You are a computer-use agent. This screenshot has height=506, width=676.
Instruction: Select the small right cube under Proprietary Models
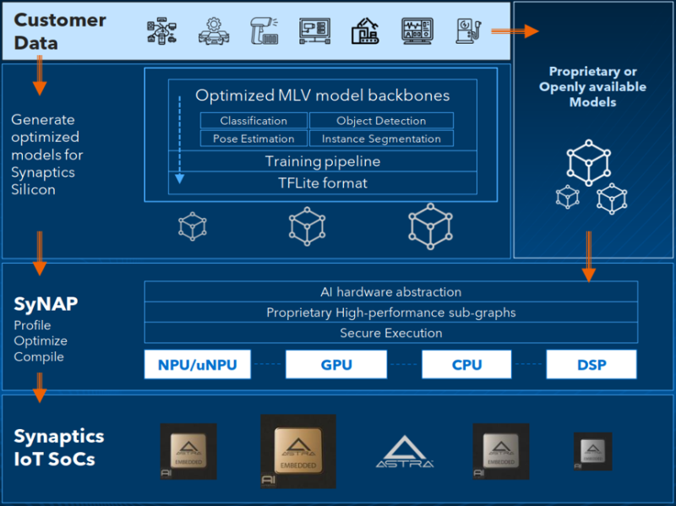click(612, 199)
